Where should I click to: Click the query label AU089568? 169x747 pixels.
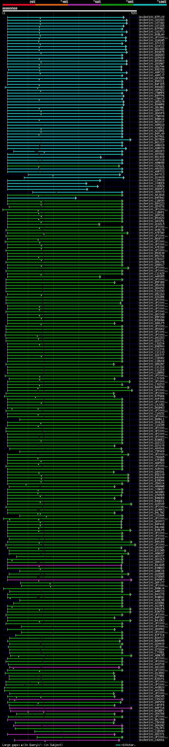tap(10, 9)
